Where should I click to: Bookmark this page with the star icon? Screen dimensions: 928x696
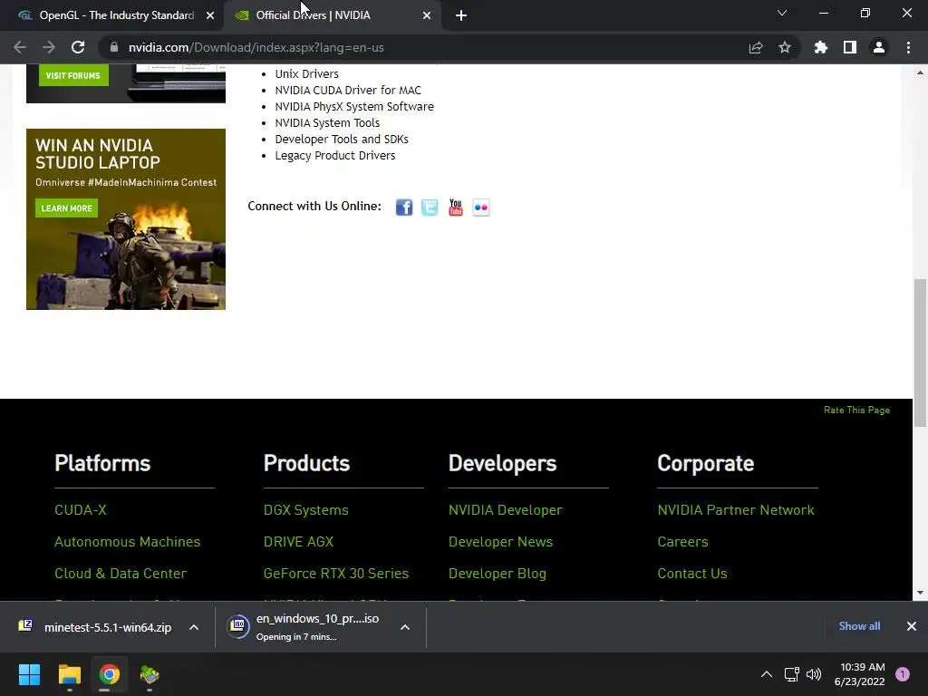[785, 47]
